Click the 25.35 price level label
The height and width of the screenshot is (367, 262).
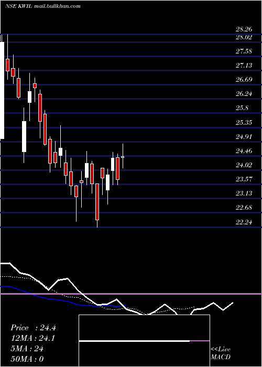[244, 122]
